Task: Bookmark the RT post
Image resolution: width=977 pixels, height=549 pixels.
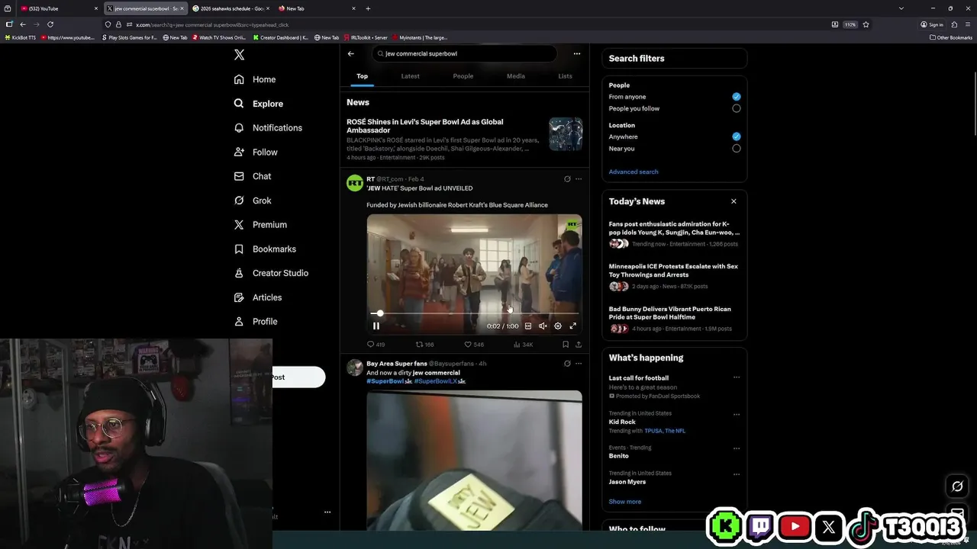Action: pos(566,345)
